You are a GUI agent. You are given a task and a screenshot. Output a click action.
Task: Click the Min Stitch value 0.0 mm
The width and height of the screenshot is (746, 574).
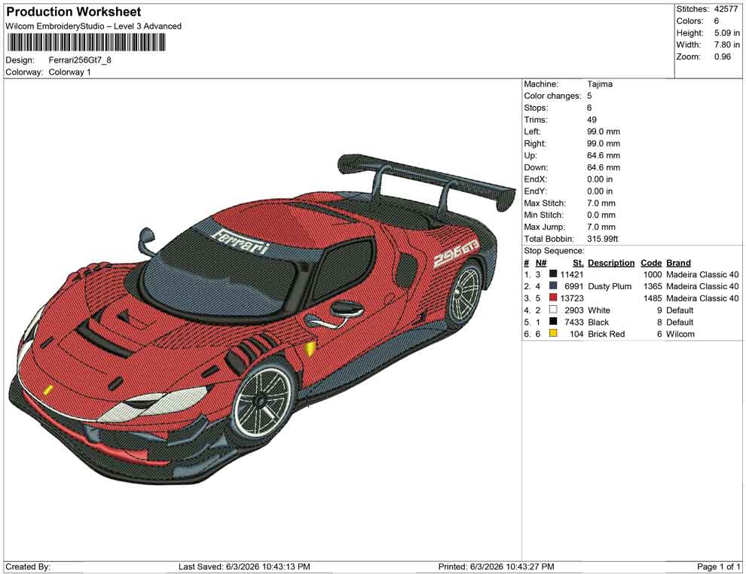[x=601, y=215]
